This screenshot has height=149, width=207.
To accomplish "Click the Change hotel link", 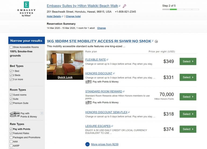I will 73,16.
